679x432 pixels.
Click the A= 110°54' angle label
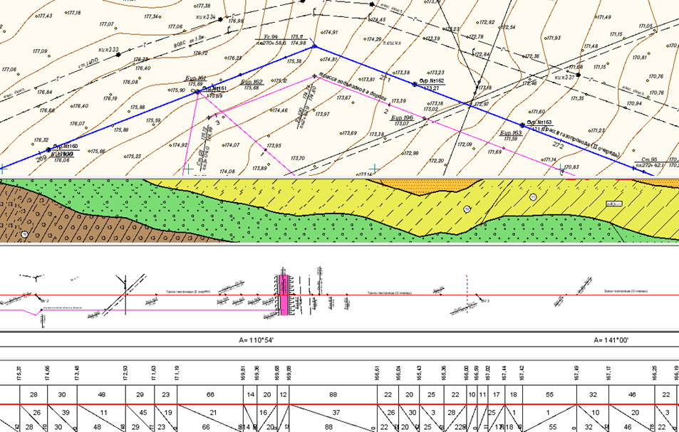pyautogui.click(x=256, y=341)
